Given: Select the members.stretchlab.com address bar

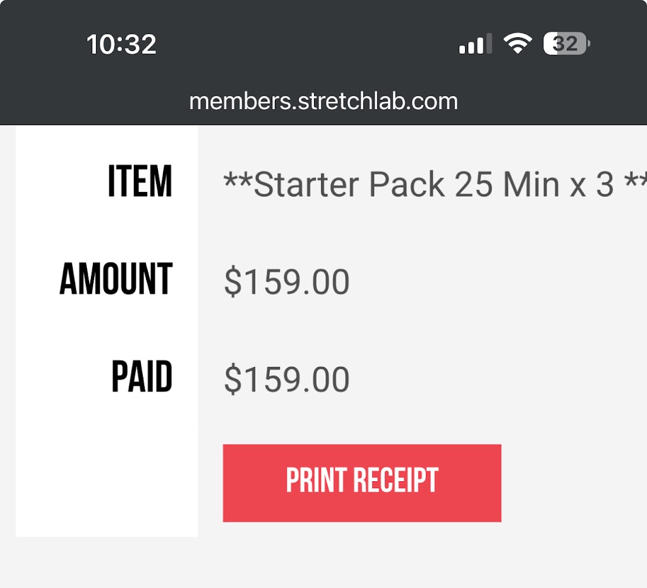Looking at the screenshot, I should tap(323, 101).
